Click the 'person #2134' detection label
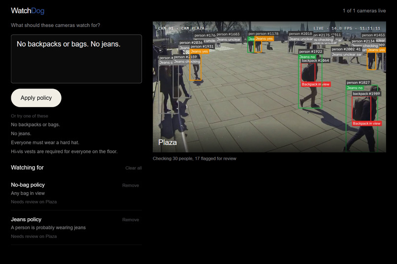Viewport: 397px width, 264px height. coord(363,41)
